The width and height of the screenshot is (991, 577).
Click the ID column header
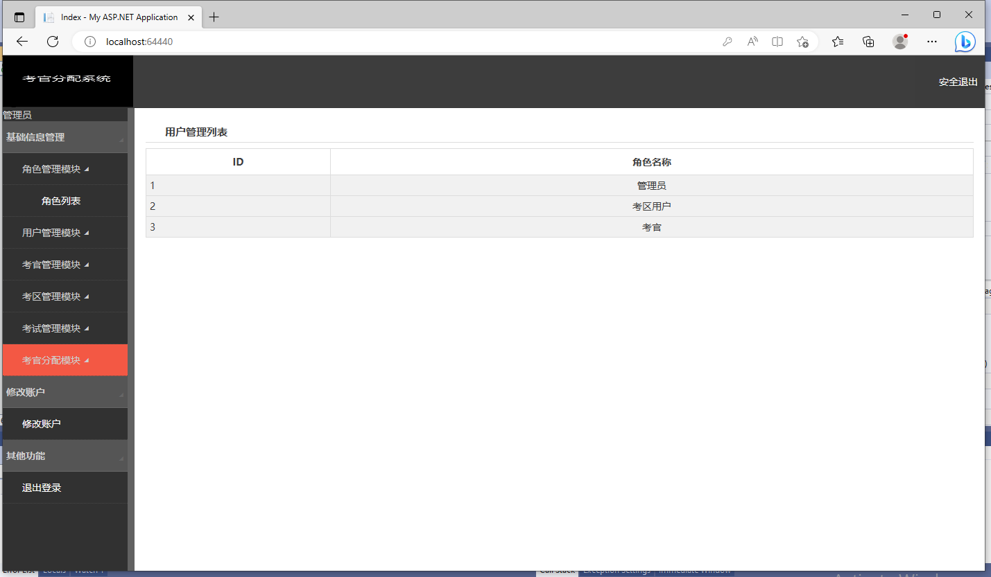[238, 162]
